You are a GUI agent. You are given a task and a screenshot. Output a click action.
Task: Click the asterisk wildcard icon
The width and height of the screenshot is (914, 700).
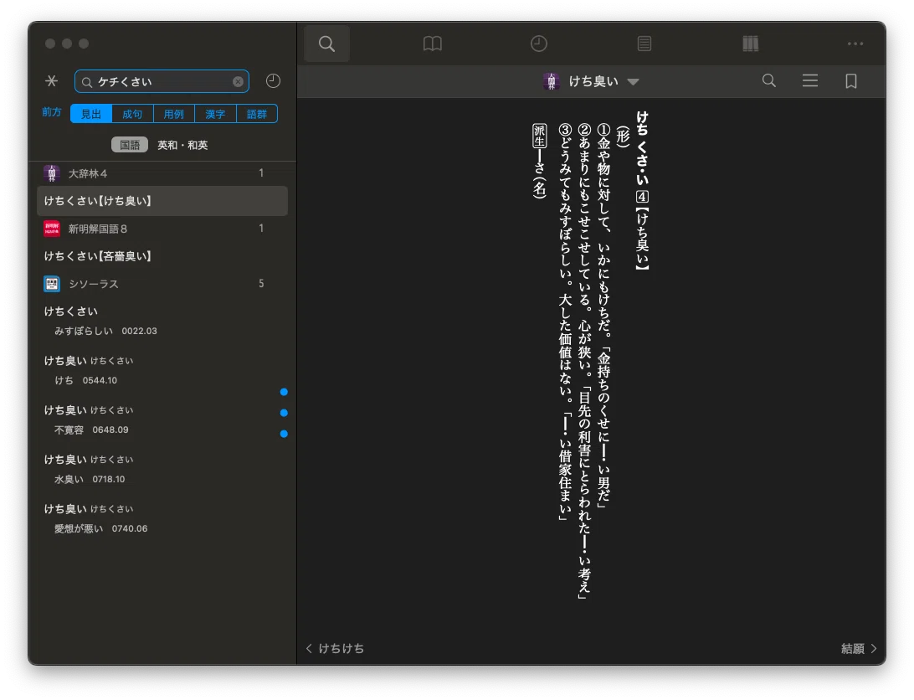click(51, 81)
